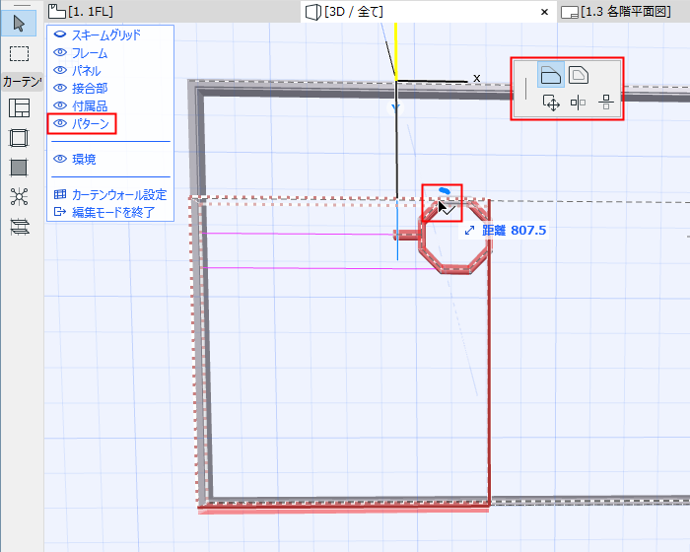Image resolution: width=690 pixels, height=552 pixels.
Task: Toggle visibility eye for 付属品
Action: pyautogui.click(x=60, y=105)
